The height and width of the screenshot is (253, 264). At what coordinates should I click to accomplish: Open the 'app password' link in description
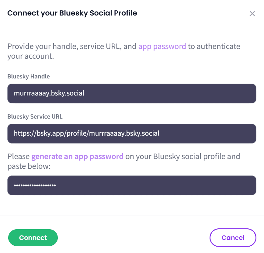coord(162,47)
